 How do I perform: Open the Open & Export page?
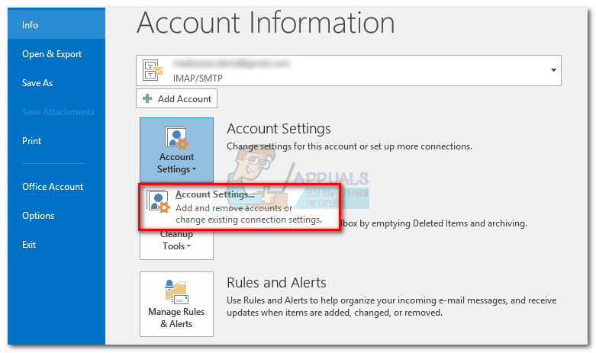(x=52, y=54)
